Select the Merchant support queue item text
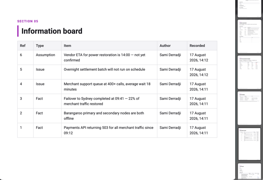The width and height of the screenshot is (263, 180). pyautogui.click(x=107, y=86)
